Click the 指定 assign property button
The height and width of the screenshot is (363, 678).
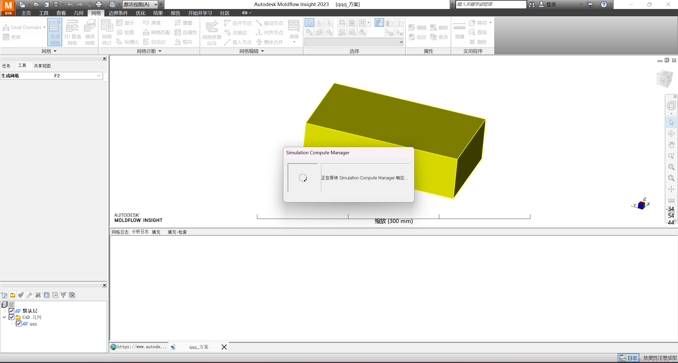pyautogui.click(x=418, y=37)
